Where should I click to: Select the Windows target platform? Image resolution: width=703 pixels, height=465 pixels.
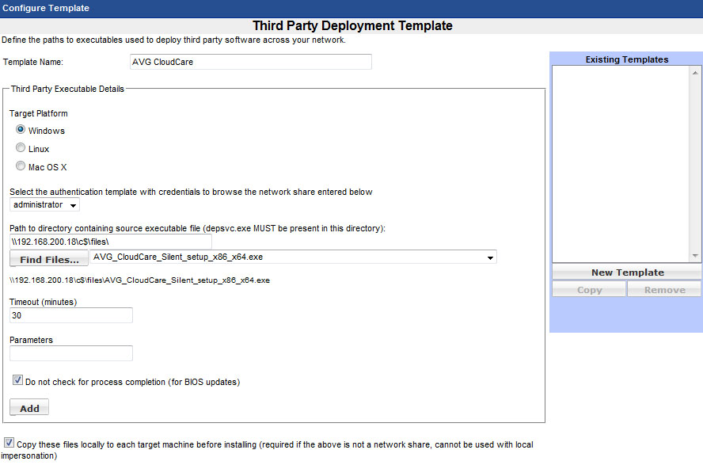coord(21,130)
